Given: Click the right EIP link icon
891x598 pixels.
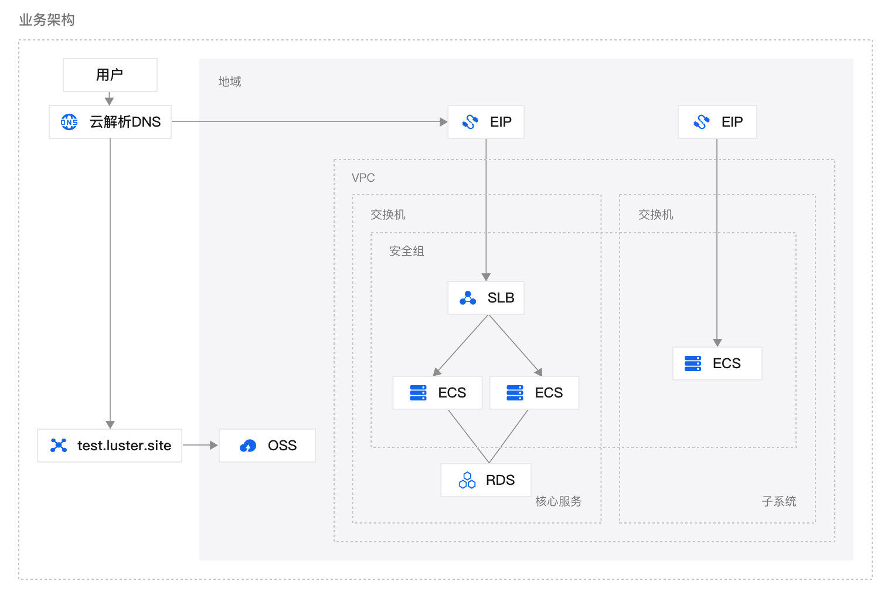Looking at the screenshot, I should click(702, 122).
